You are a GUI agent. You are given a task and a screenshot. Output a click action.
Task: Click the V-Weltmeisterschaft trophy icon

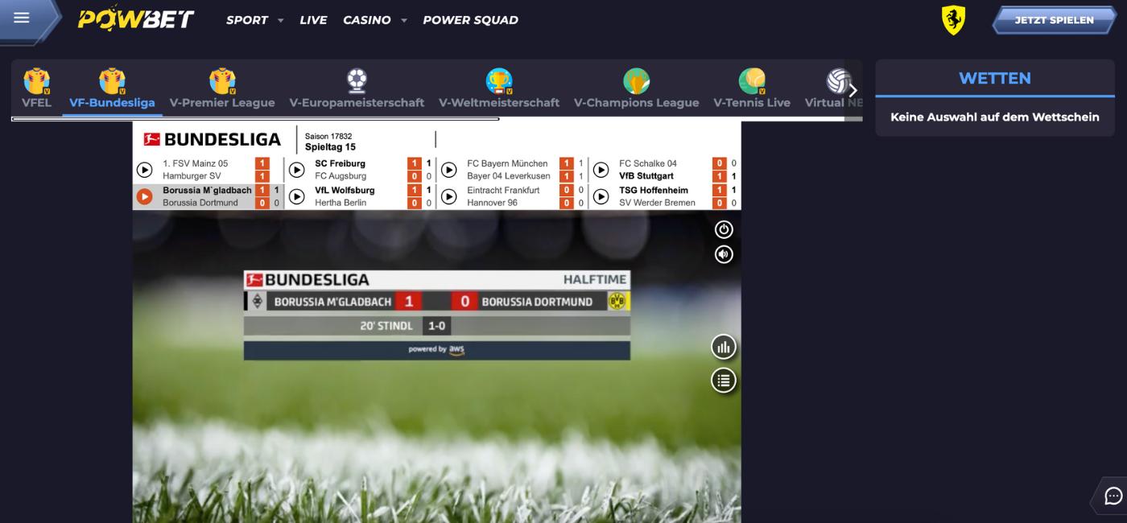pos(499,80)
